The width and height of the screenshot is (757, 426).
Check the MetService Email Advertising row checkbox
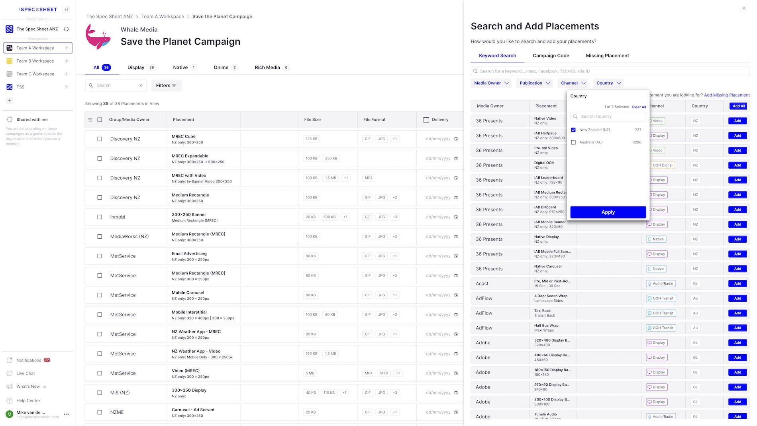click(x=100, y=256)
